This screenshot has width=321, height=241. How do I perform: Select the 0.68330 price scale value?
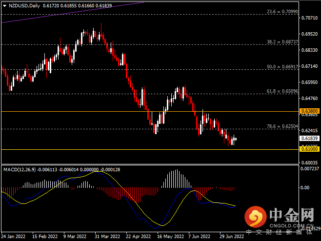coord(309,50)
